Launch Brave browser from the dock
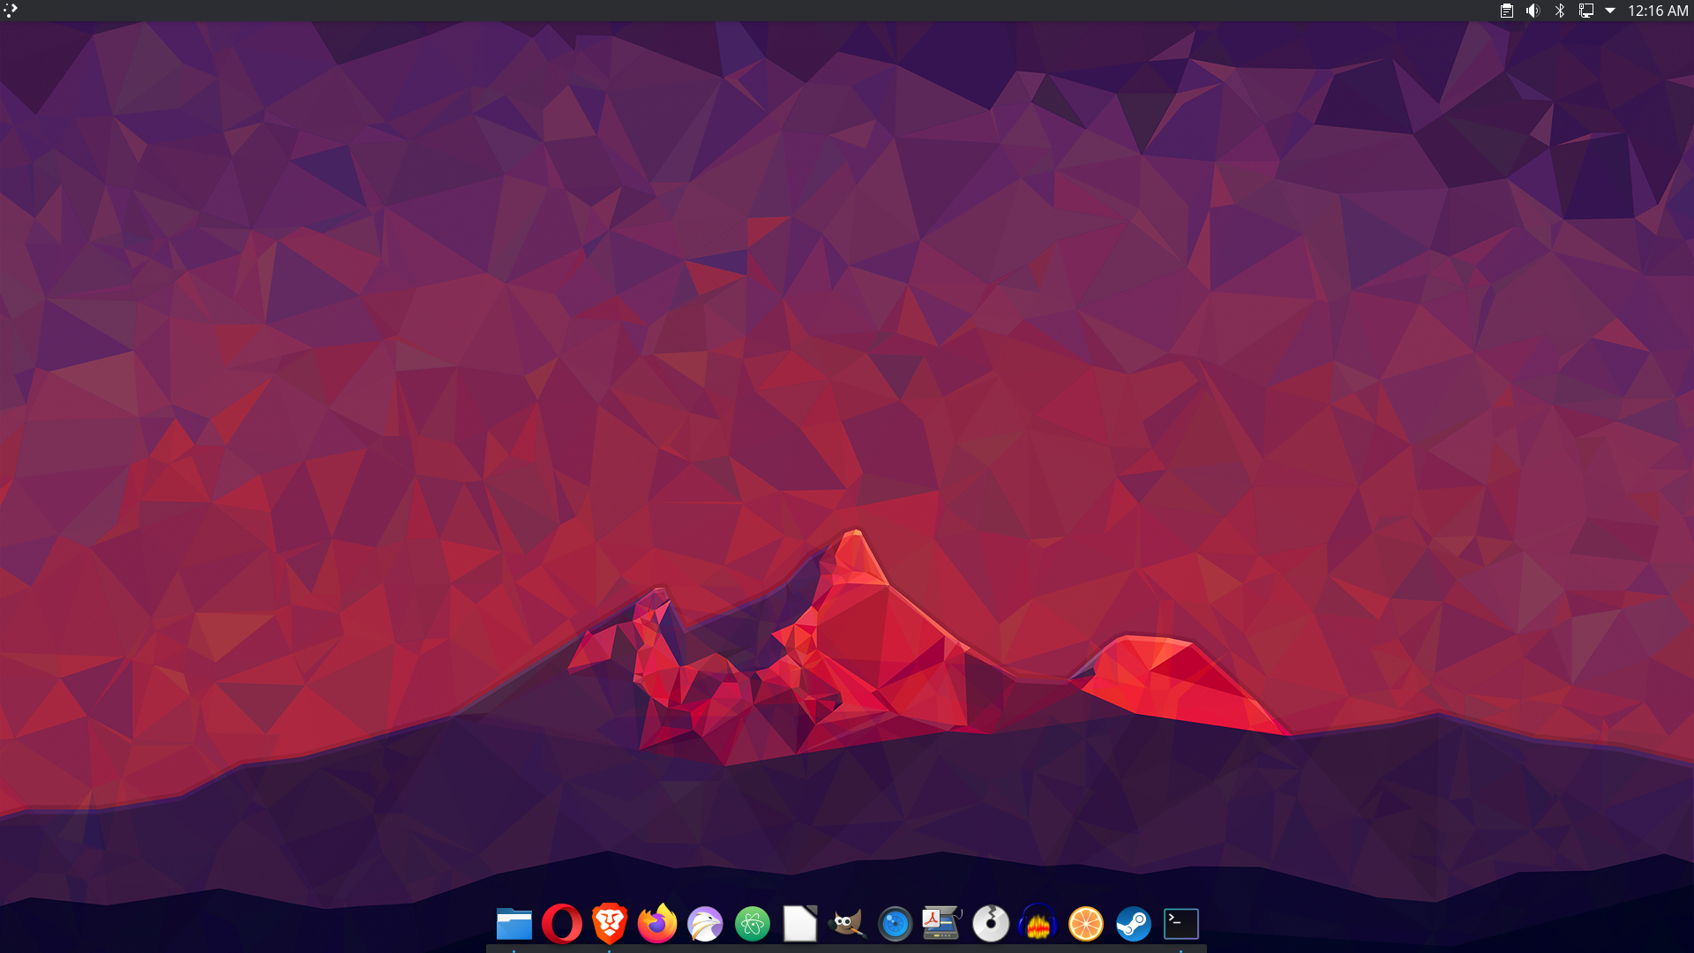The height and width of the screenshot is (953, 1694). pyautogui.click(x=610, y=924)
